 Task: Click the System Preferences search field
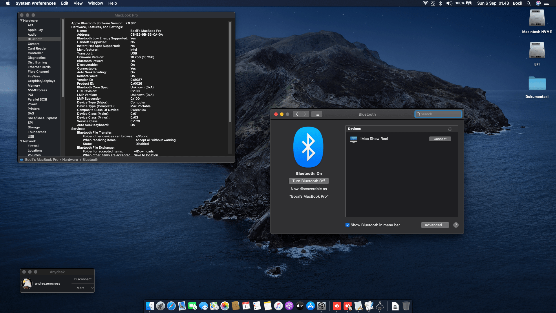pyautogui.click(x=438, y=114)
